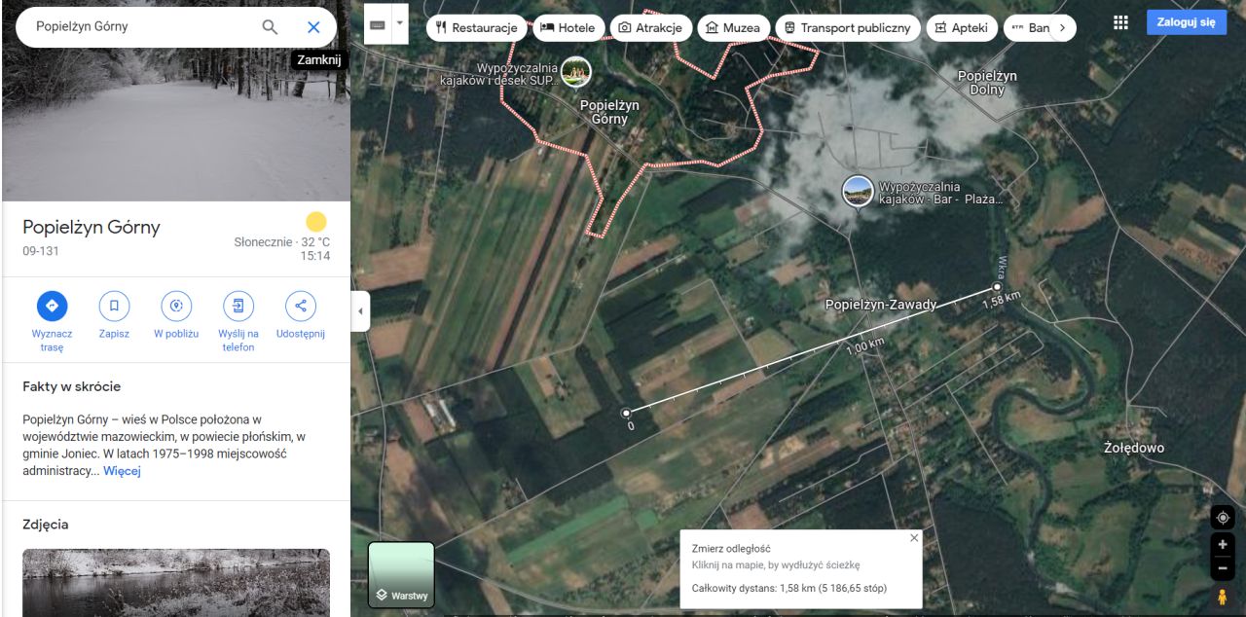Filter map by Bankomaty chip
1246x617 pixels.
tap(1028, 28)
